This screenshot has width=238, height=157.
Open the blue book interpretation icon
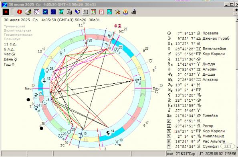pos(77,12)
